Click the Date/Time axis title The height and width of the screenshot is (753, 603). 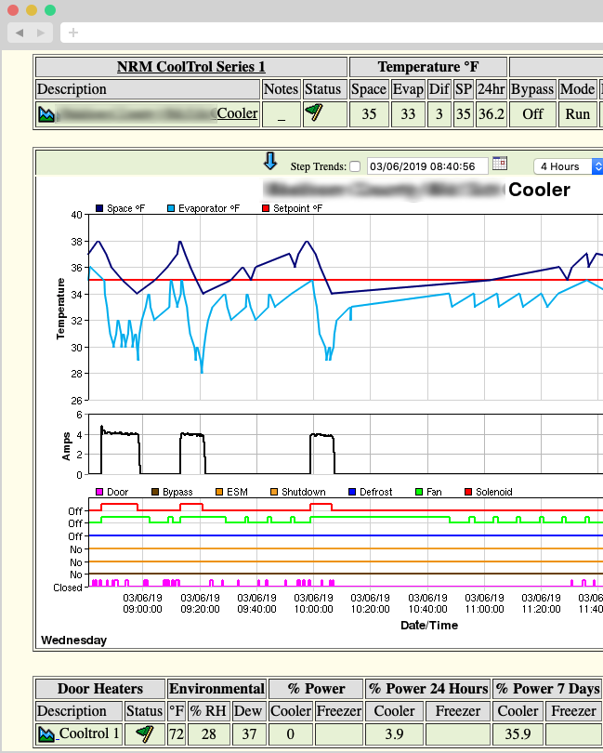pos(429,626)
